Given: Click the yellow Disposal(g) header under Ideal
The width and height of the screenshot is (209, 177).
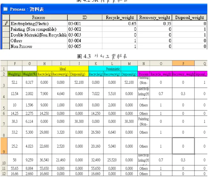Looking at the screenshot, I should coord(79,74).
